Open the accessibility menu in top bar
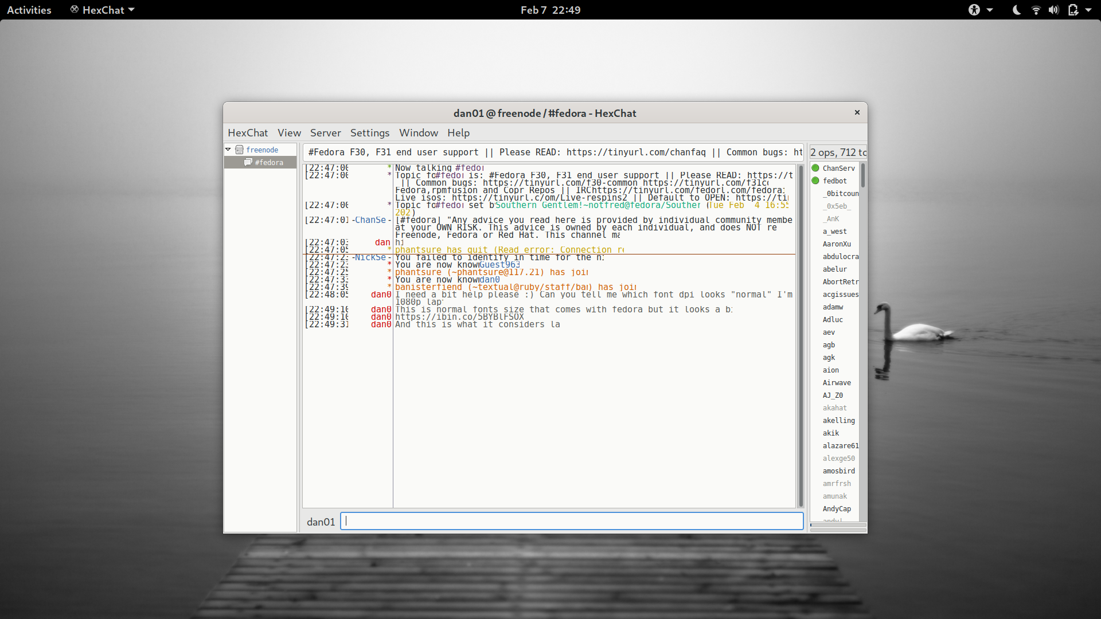The height and width of the screenshot is (619, 1101). pos(980,10)
